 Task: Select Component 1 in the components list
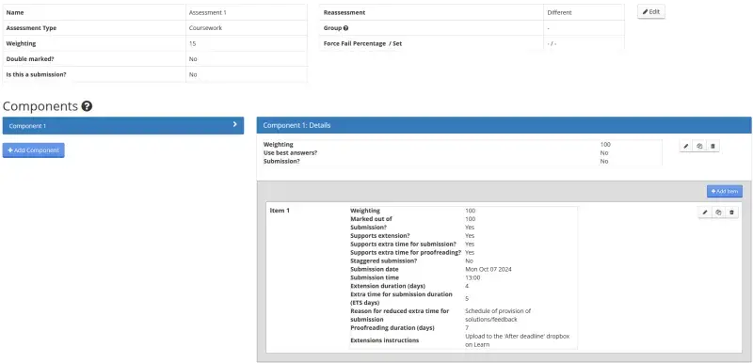[123, 126]
